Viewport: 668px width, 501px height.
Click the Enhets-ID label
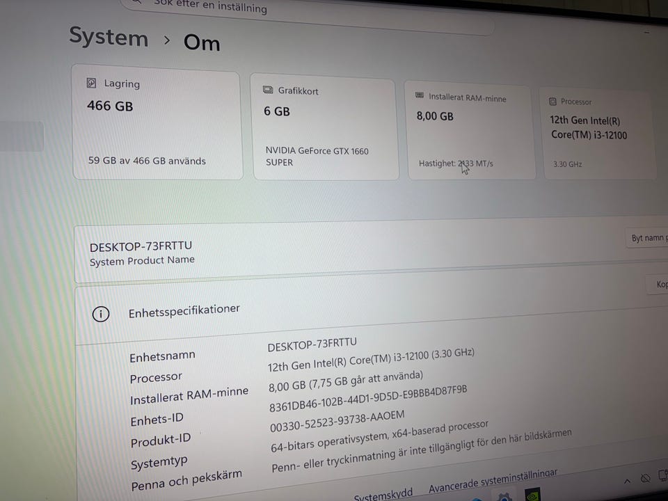(157, 420)
